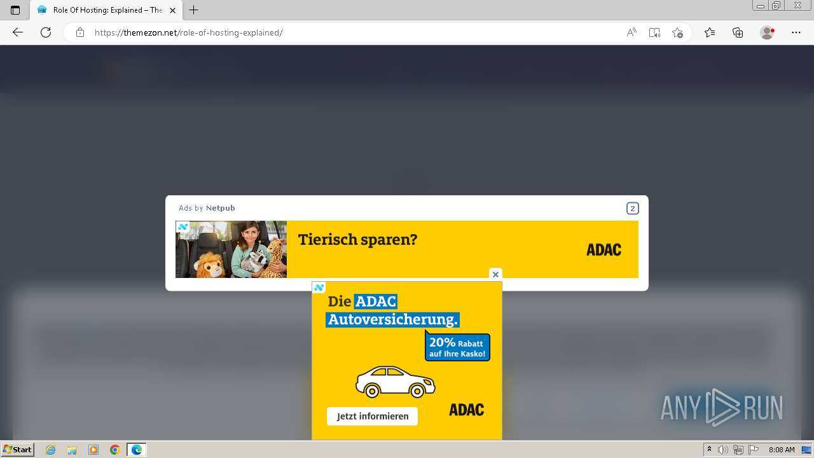
Task: Open Action Center flag tray icon
Action: (x=754, y=450)
